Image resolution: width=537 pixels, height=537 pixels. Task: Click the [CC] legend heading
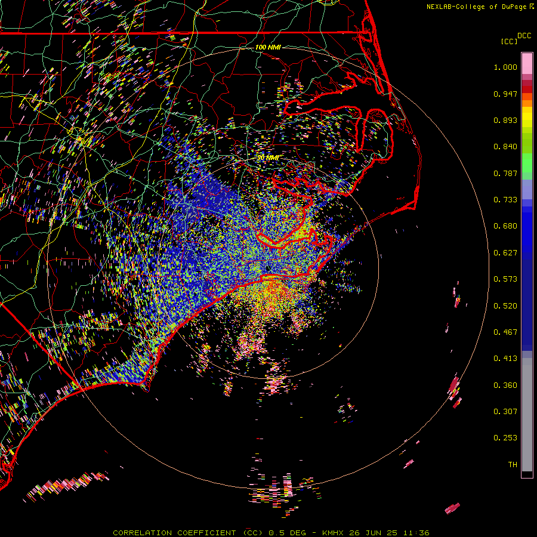tap(509, 41)
